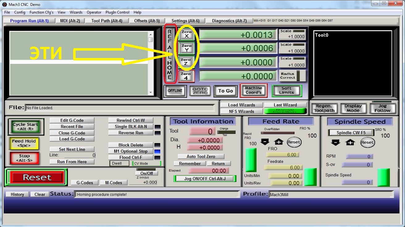Image resolution: width=405 pixels, height=227 pixels.
Task: Click the Run From Here button
Action: 72,162
